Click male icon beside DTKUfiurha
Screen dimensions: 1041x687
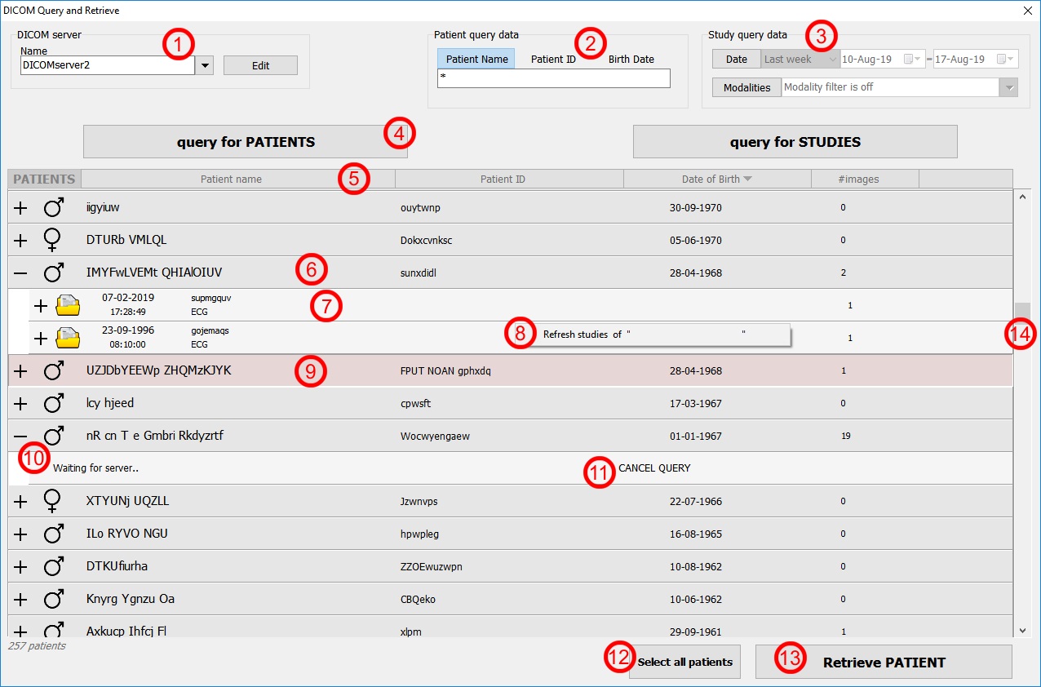pyautogui.click(x=54, y=566)
